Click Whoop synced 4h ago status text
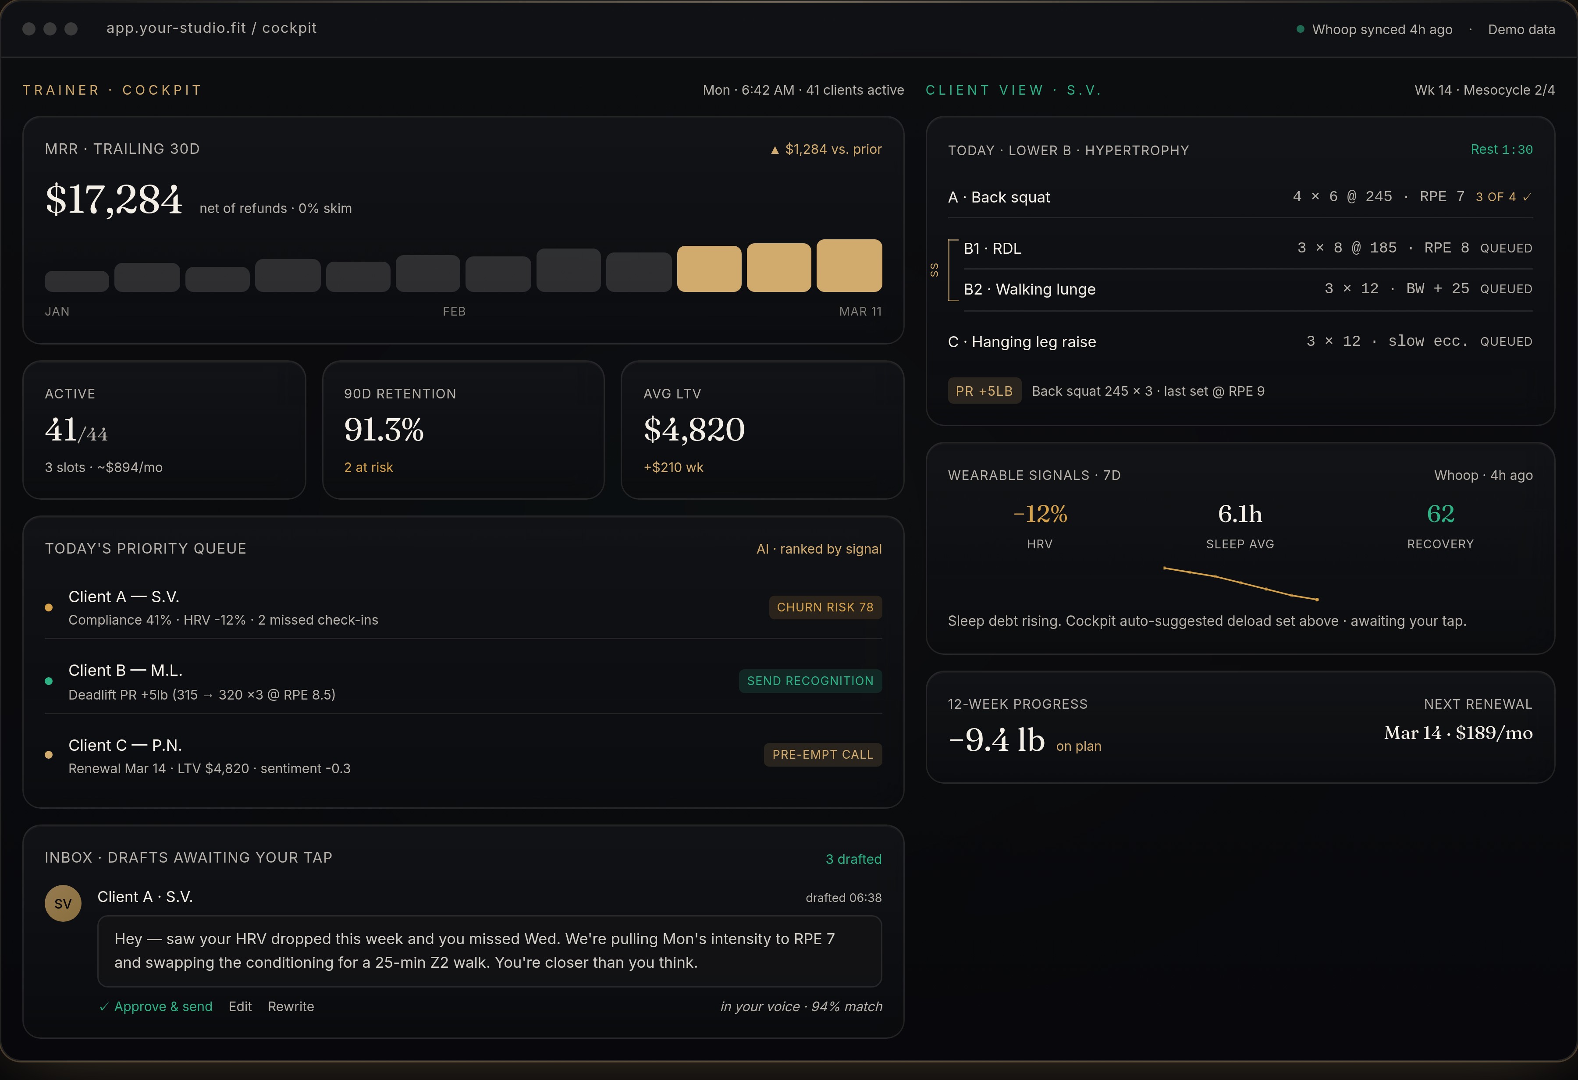1578x1080 pixels. (x=1382, y=29)
